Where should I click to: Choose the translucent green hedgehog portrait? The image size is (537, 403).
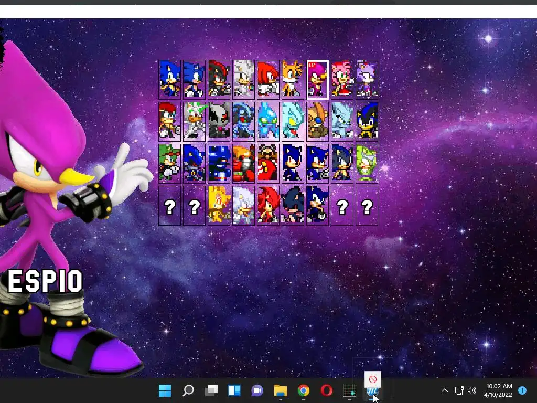[367, 163]
